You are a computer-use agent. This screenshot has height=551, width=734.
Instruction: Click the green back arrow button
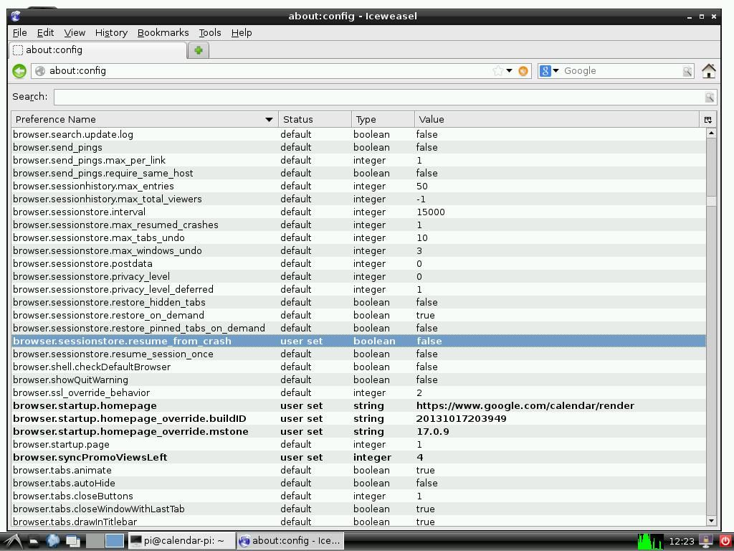19,70
